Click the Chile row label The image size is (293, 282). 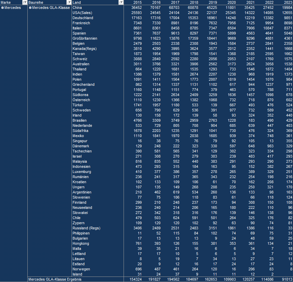click(x=76, y=218)
